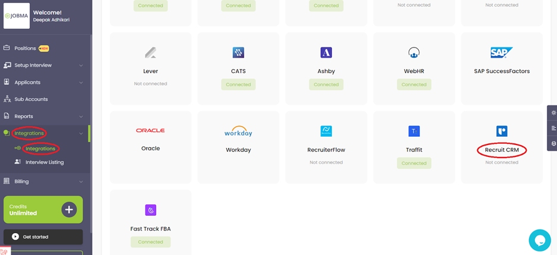
Task: Click the Credits Unlimited label
Action: click(23, 210)
